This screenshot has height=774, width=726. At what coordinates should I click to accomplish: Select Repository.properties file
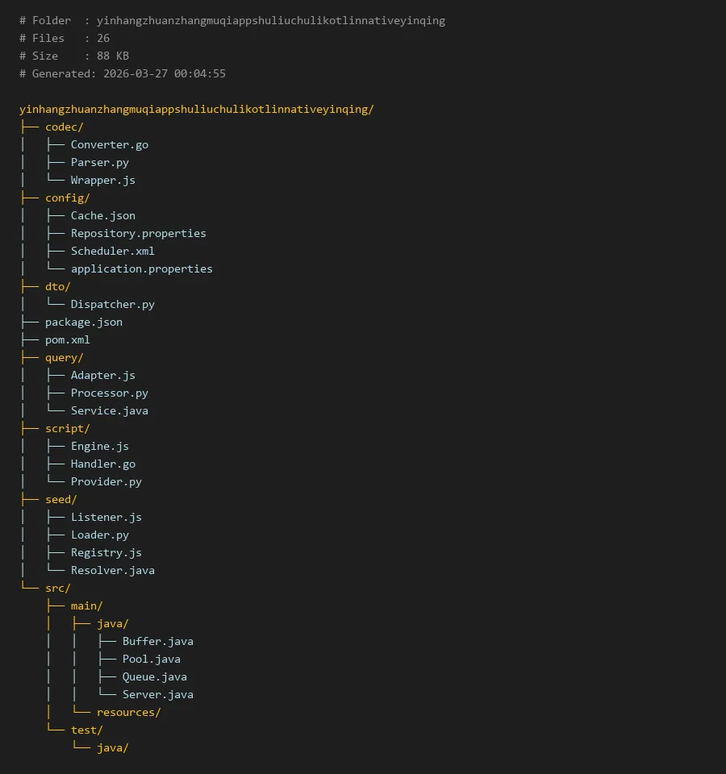click(x=138, y=233)
